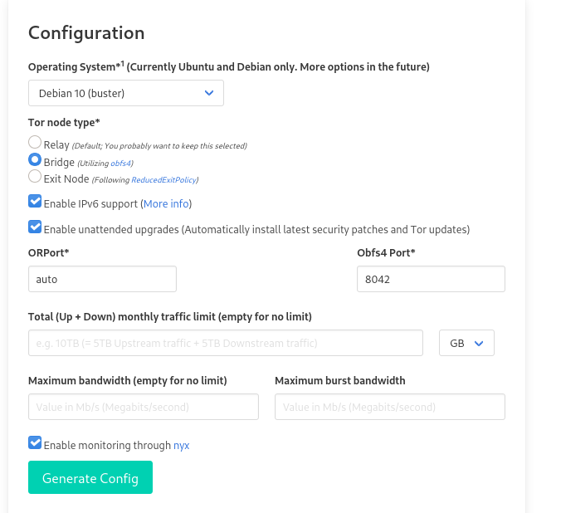Focus the Maximum bandwidth field
The height and width of the screenshot is (513, 561).
(x=144, y=407)
